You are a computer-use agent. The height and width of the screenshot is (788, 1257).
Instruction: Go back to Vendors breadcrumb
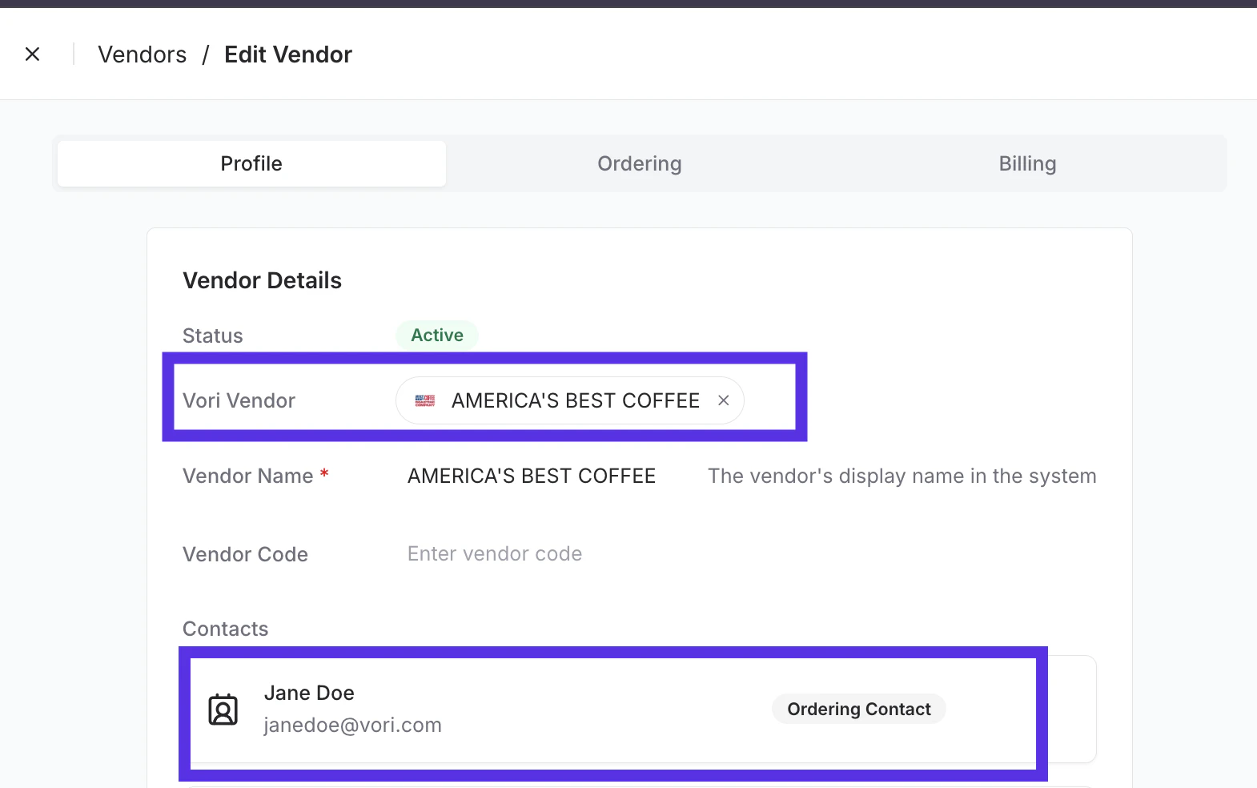tap(143, 54)
